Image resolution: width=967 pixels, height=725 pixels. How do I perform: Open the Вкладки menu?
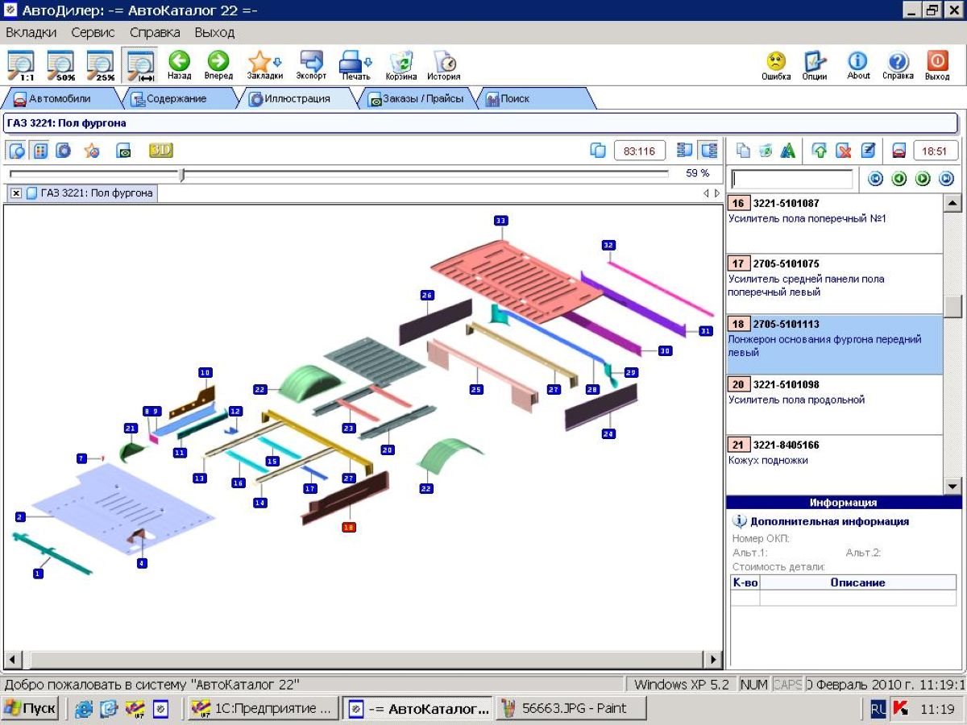(x=31, y=33)
